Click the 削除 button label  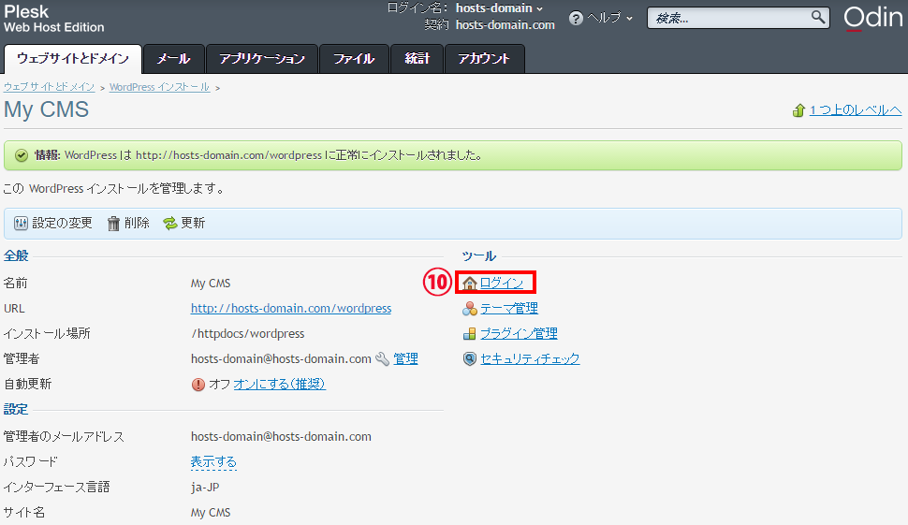(x=137, y=224)
